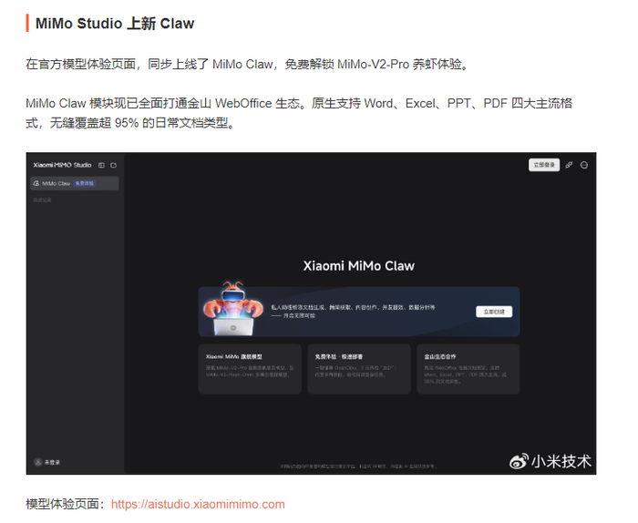Open the Xiaomi MiMo 旗舰模型 card

point(250,369)
